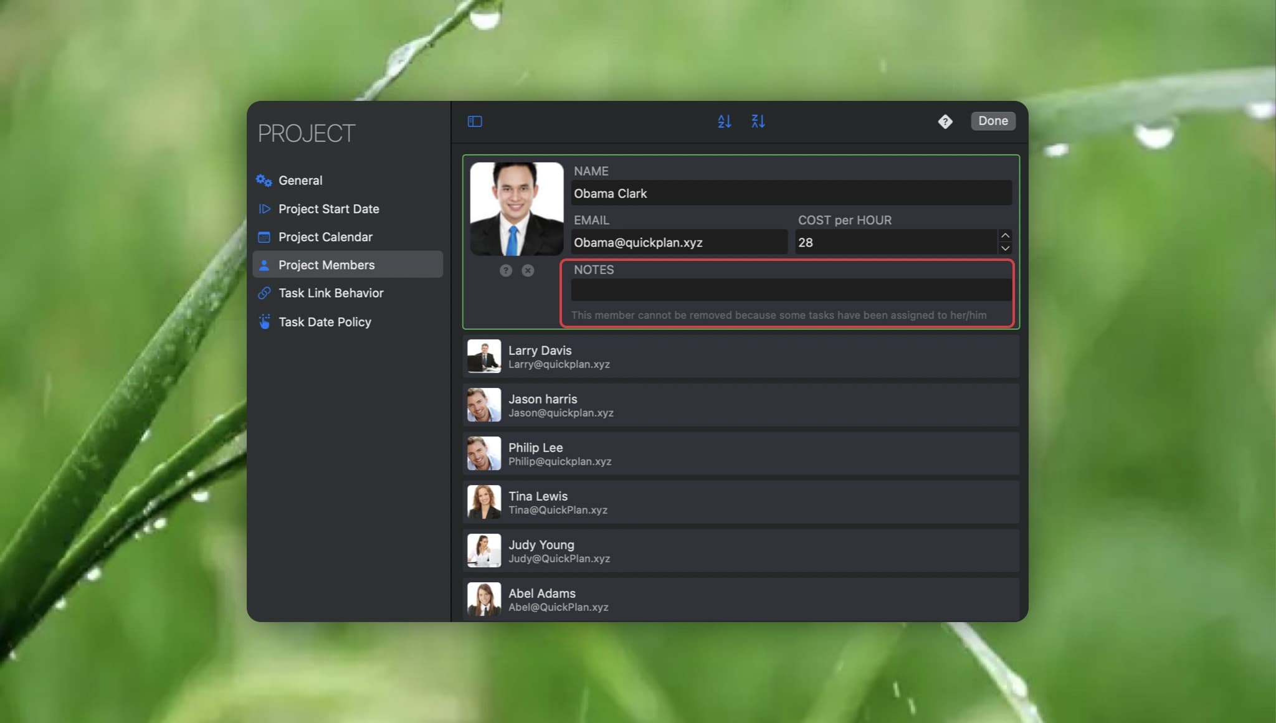This screenshot has width=1276, height=723.
Task: Sort members Z to A descending
Action: [x=758, y=121]
